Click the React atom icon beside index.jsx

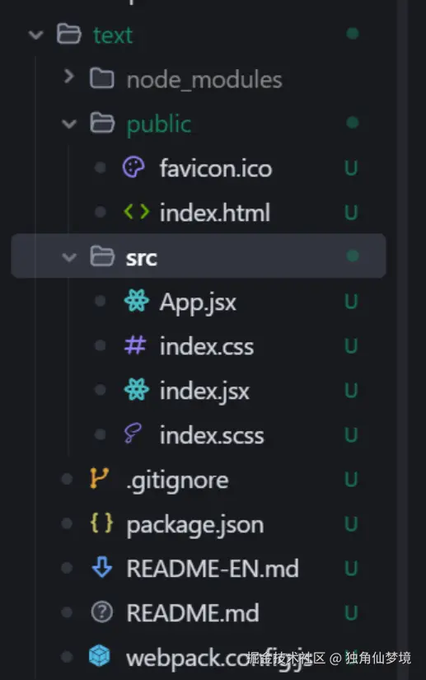click(x=137, y=389)
